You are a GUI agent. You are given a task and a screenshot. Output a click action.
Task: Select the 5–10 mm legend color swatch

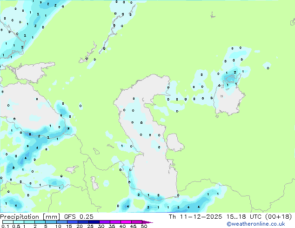coord(51,222)
